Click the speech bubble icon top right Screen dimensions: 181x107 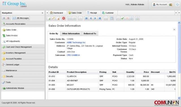177,5
